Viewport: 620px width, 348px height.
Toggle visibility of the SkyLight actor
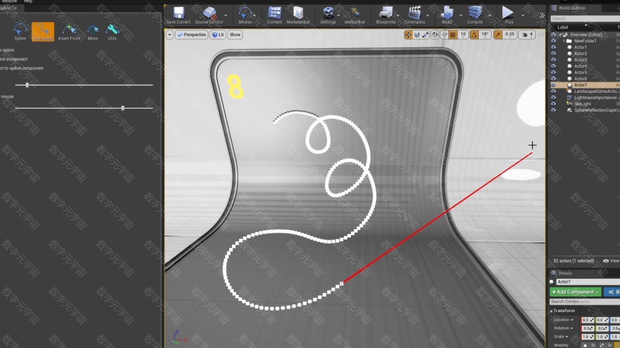(x=554, y=104)
